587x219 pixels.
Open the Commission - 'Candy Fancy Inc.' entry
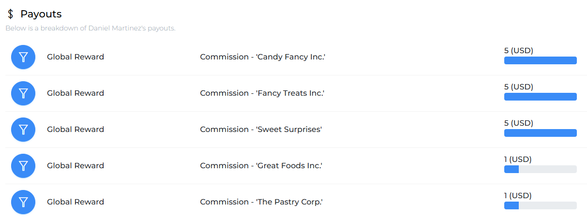coord(263,57)
